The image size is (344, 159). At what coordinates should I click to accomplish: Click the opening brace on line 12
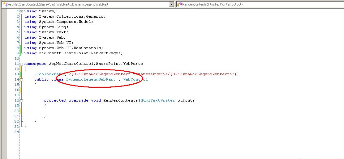25,69
